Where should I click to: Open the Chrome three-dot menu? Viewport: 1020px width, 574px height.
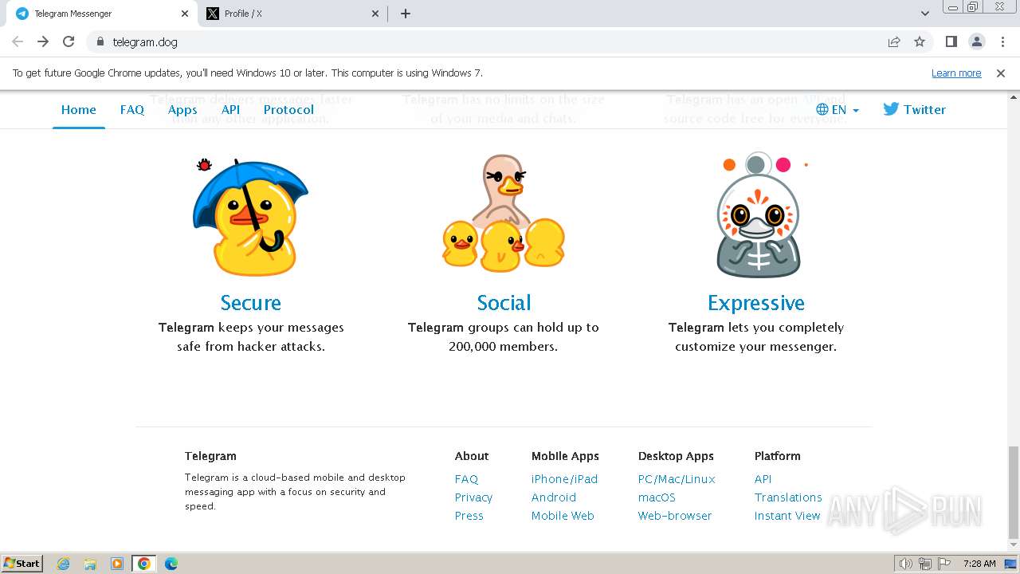[x=1002, y=41]
